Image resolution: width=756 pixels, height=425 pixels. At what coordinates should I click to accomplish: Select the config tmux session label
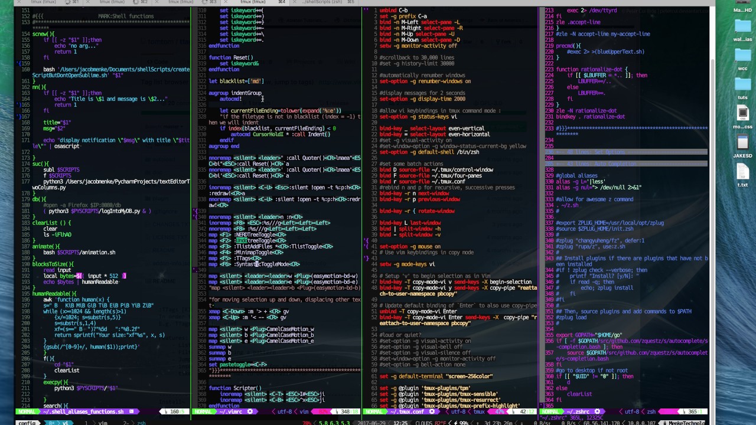[x=27, y=423]
